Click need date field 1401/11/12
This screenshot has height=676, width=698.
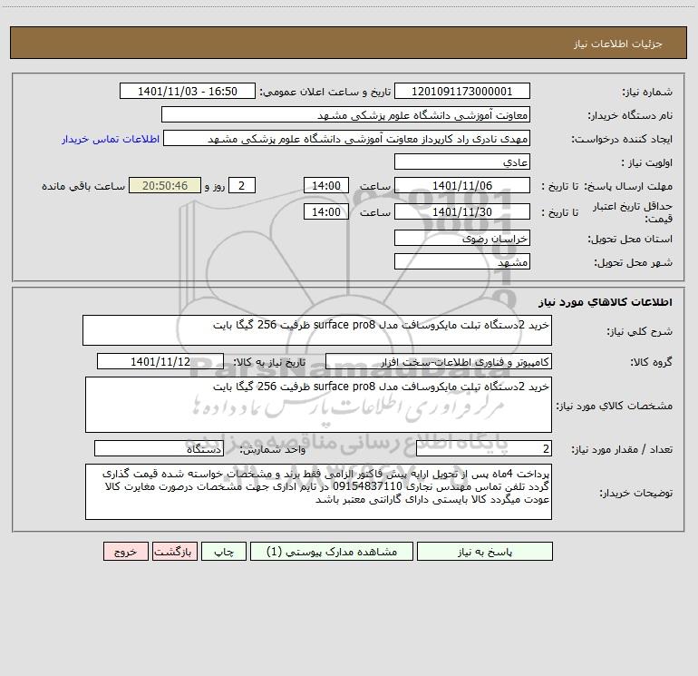pyautogui.click(x=160, y=361)
